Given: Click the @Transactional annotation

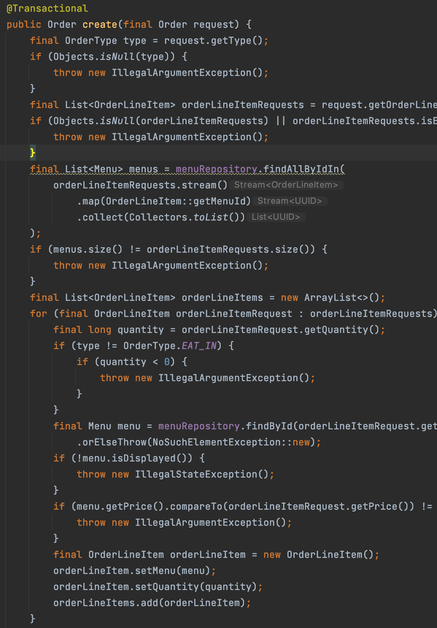Looking at the screenshot, I should [x=47, y=8].
